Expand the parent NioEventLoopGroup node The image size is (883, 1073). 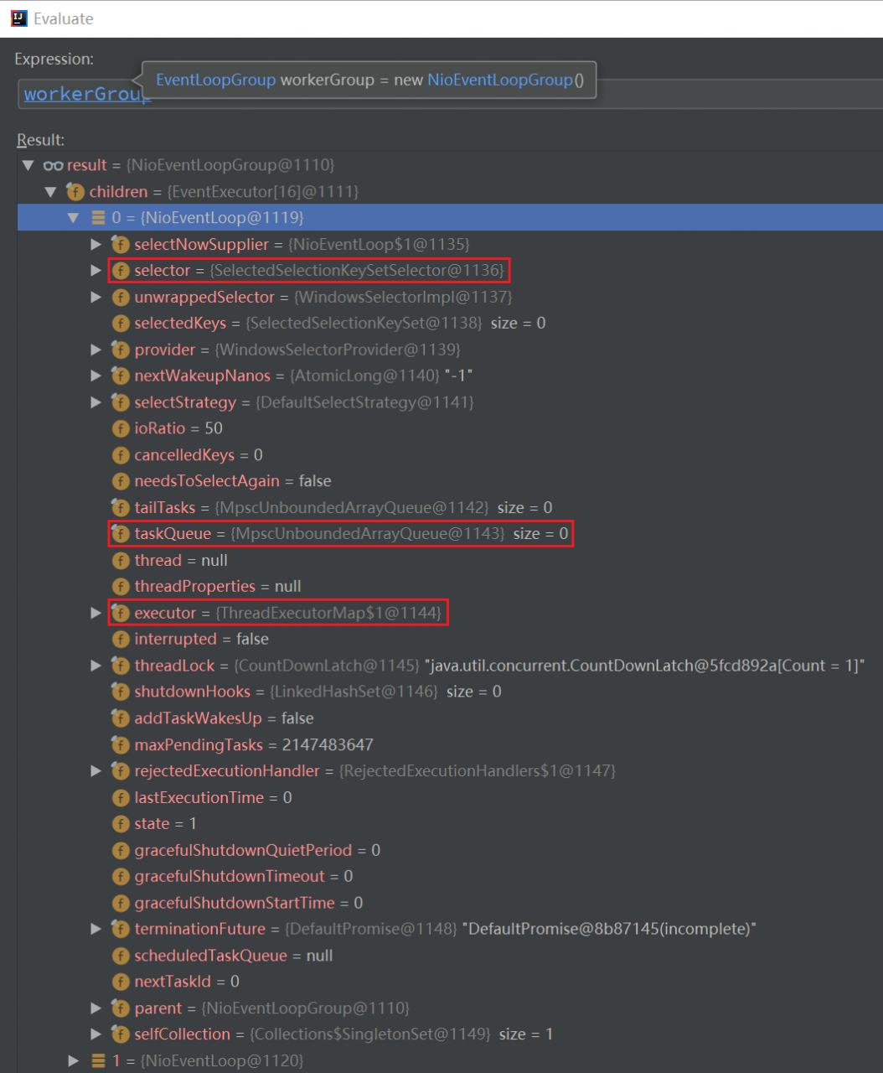pos(96,1008)
